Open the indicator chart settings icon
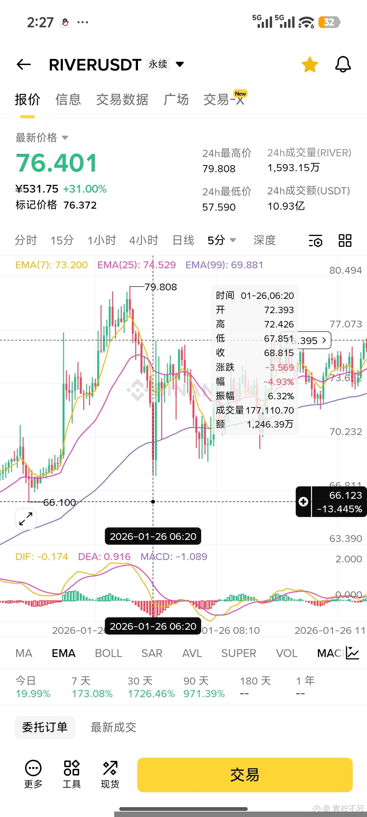The image size is (367, 817). click(352, 653)
